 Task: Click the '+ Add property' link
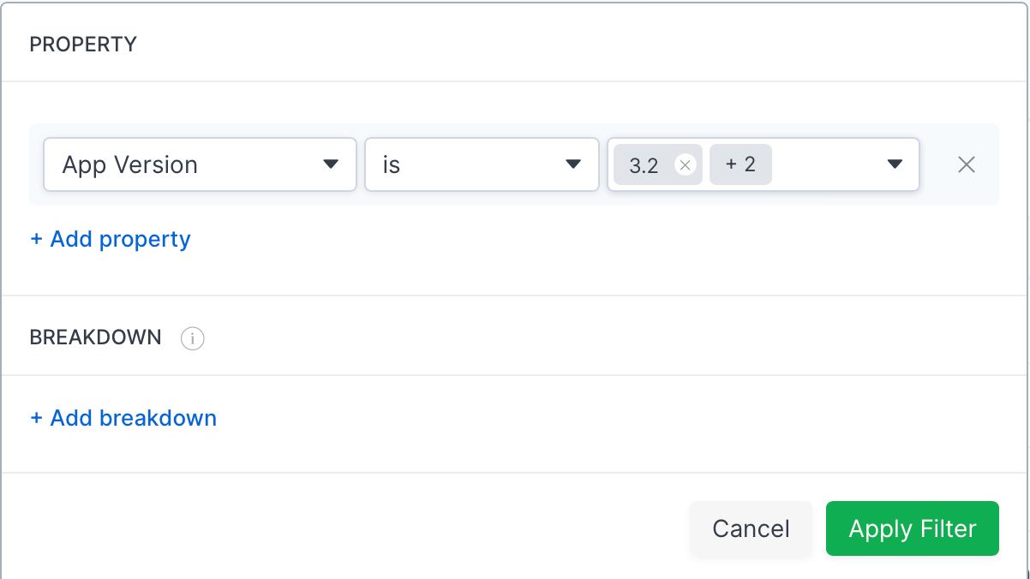pos(111,239)
